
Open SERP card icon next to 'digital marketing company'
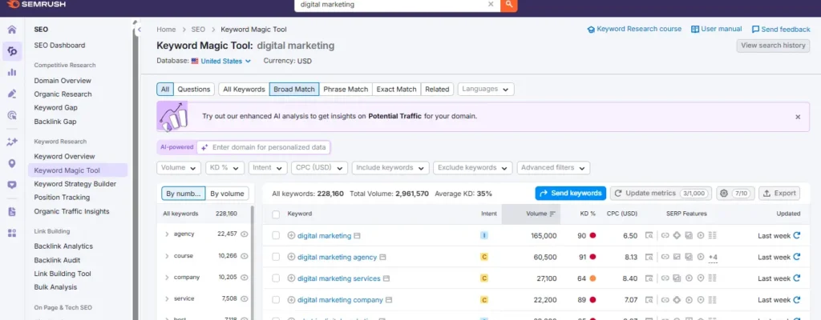pyautogui.click(x=388, y=300)
